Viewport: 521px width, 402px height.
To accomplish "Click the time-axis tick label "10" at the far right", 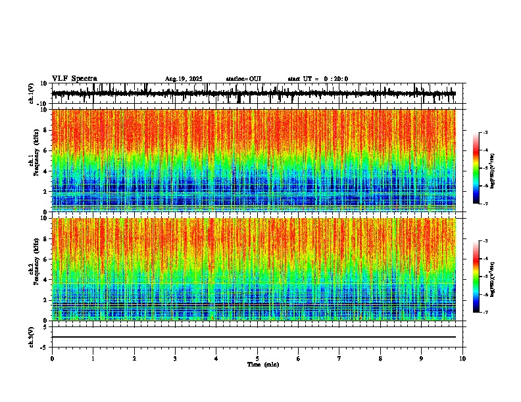I will tap(462, 359).
